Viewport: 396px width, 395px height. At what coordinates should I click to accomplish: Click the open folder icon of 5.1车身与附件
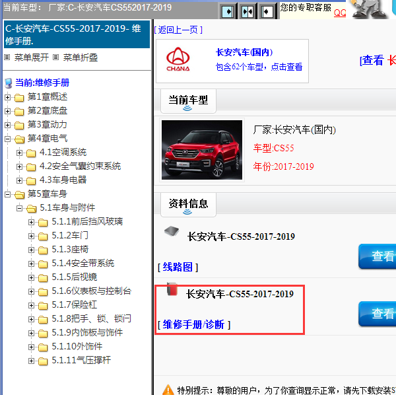[32, 208]
